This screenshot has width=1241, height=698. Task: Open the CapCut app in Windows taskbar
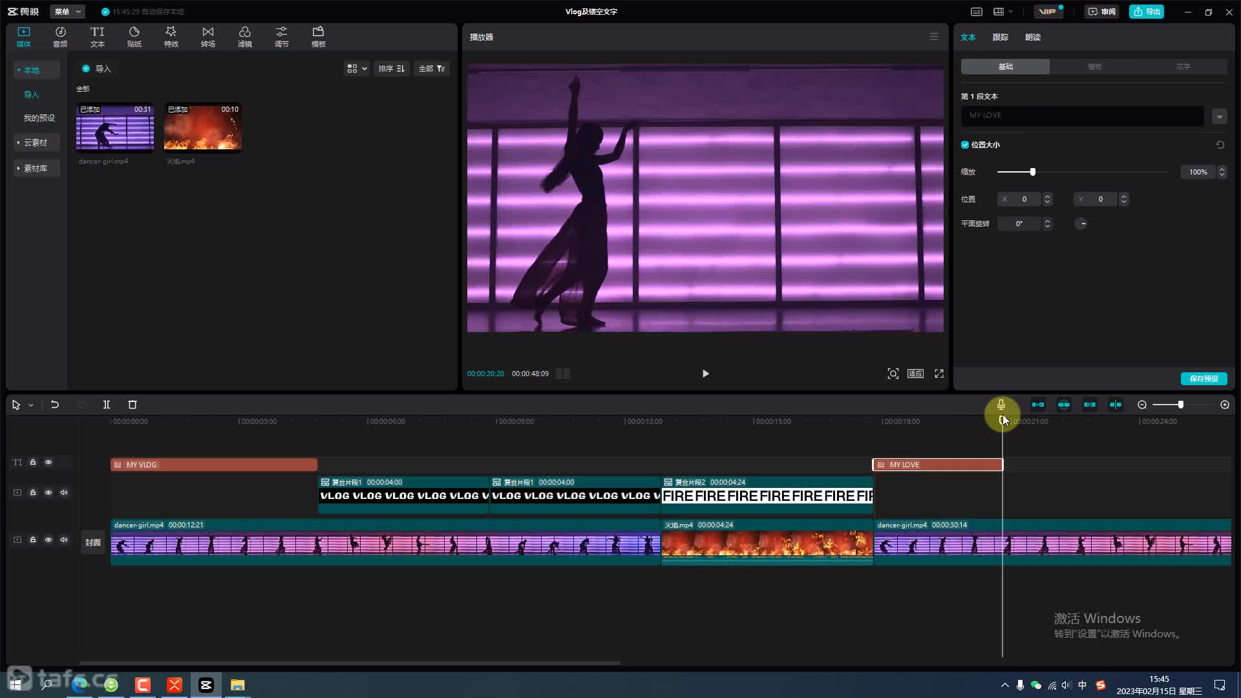(x=206, y=684)
